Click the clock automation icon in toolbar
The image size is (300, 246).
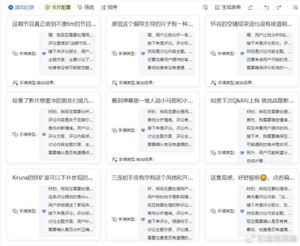coord(205,7)
